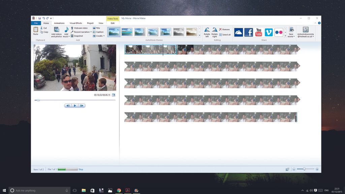Viewport: 345px width, 194px height.
Task: Rotate the clip right
Action: tap(215, 32)
